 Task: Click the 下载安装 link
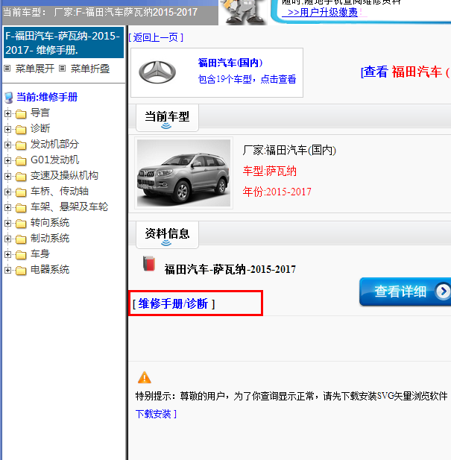coord(154,414)
